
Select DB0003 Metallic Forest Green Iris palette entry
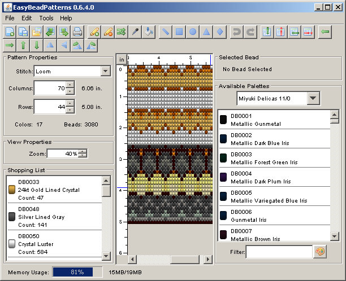274,158
